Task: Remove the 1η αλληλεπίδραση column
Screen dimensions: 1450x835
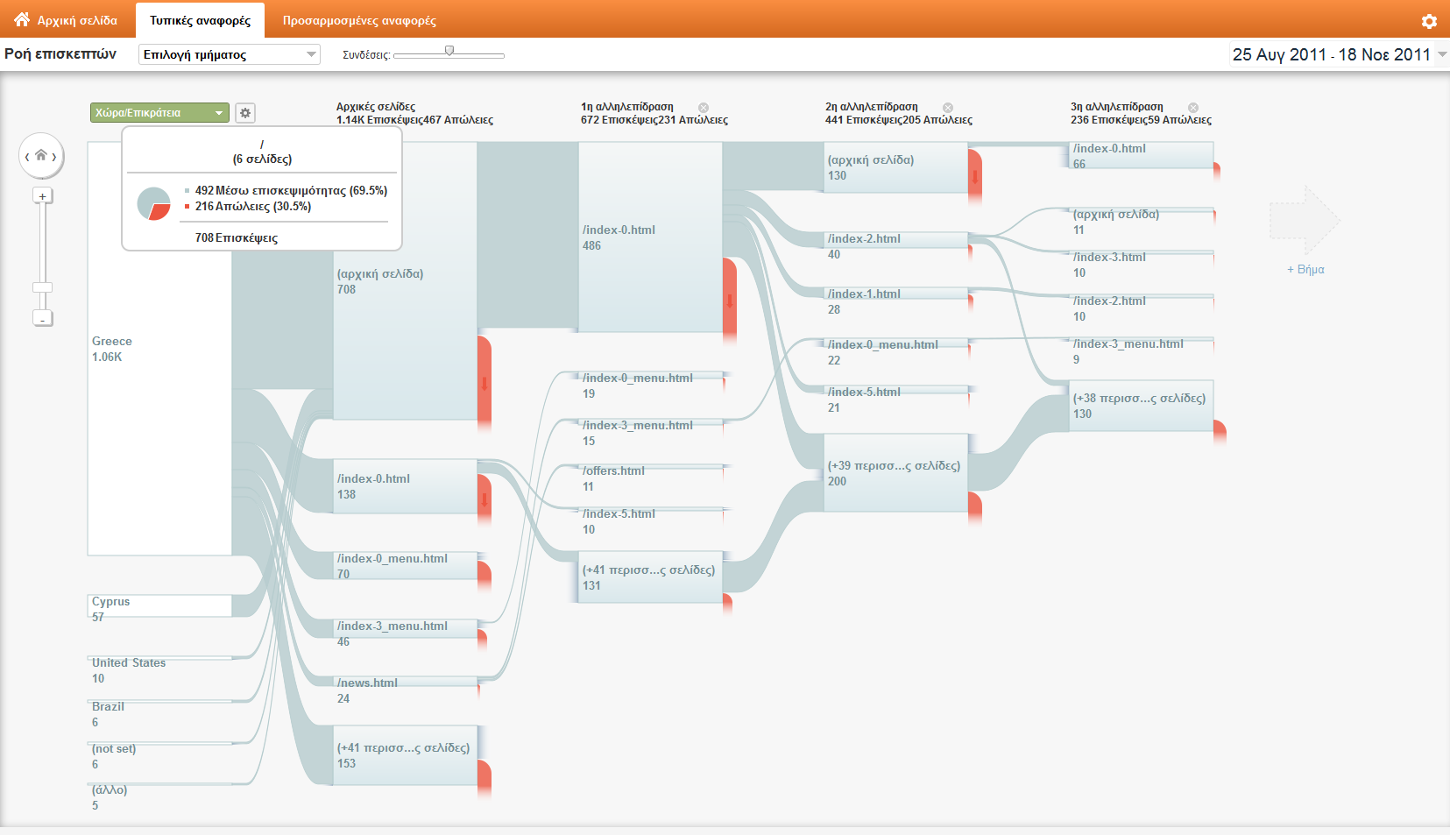Action: tap(704, 108)
